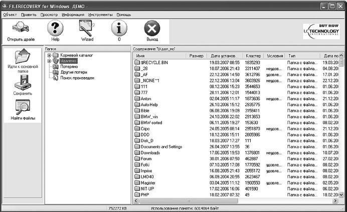
Task: Click the Открыть драйв toolbar icon
Action: pyautogui.click(x=21, y=28)
